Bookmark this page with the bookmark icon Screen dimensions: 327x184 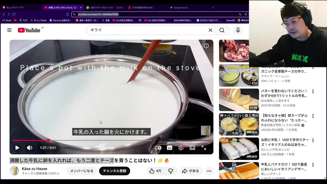click(67, 14)
